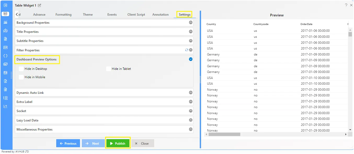
Task: Select the map widget sidebar icon
Action: click(x=5, y=30)
